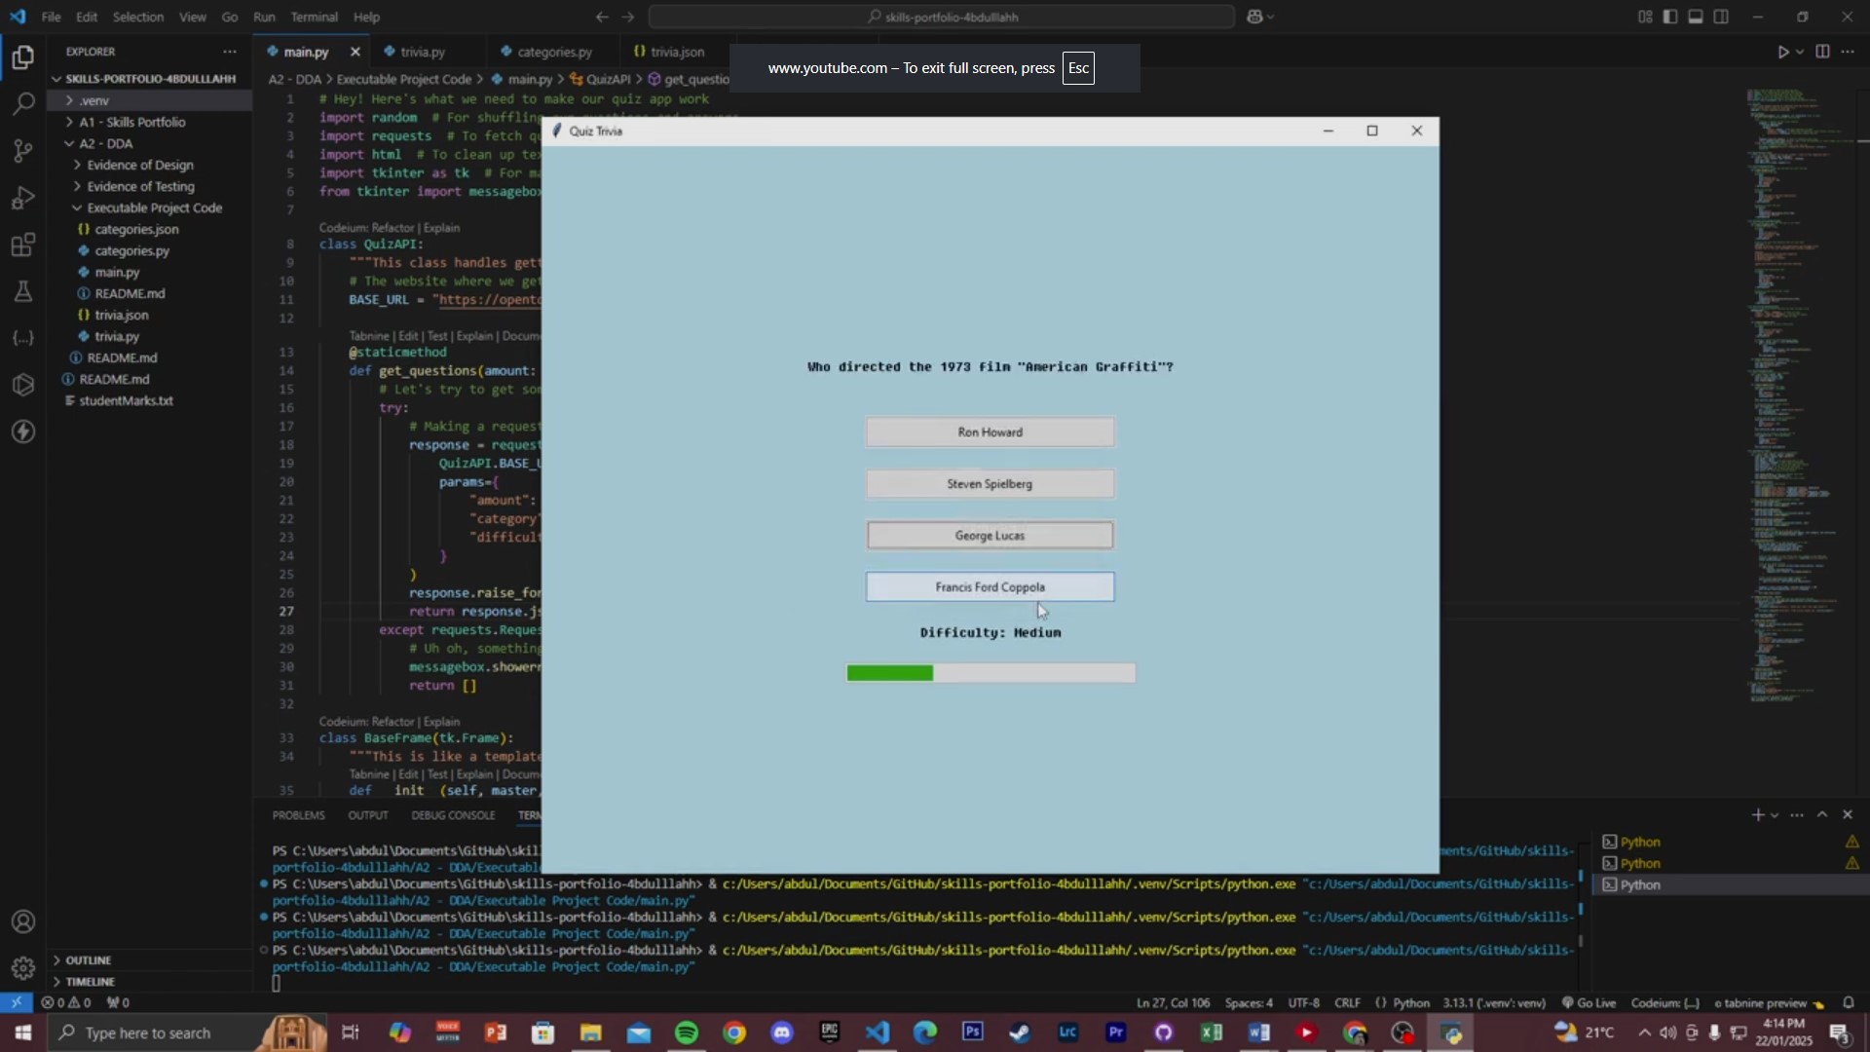
Task: Open the Manage gear settings icon
Action: [x=23, y=968]
